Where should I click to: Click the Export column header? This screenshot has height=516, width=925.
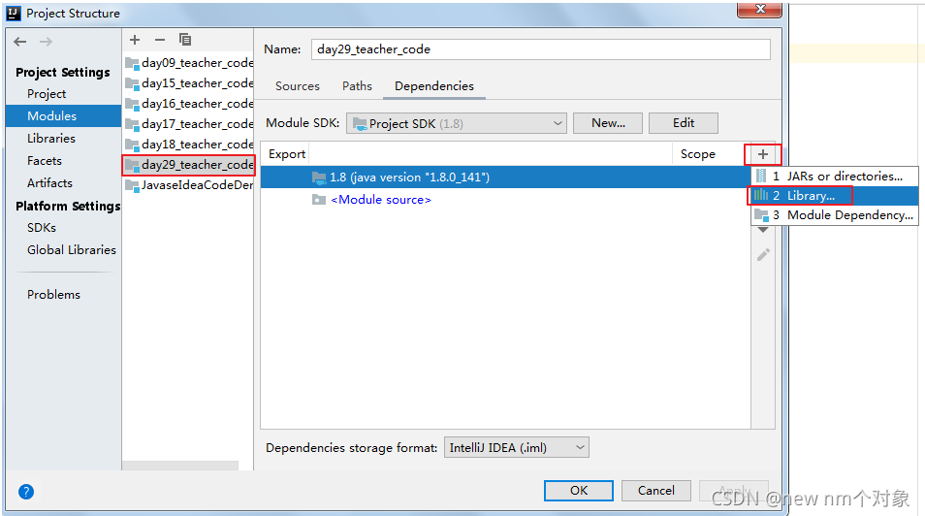287,154
